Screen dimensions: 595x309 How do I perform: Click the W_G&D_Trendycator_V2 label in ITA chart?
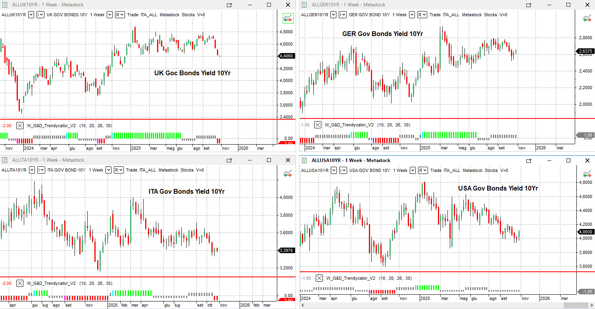[x=51, y=283]
